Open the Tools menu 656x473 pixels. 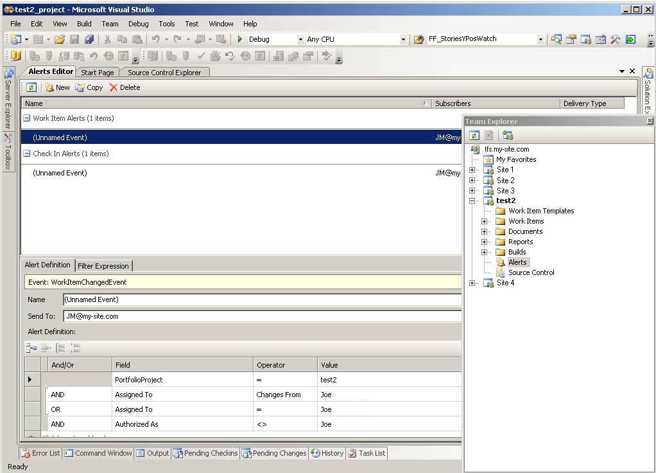coord(166,24)
